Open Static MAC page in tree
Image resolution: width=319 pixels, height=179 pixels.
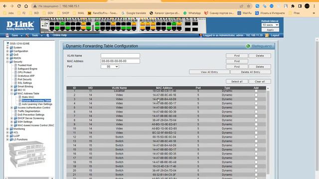click(28, 97)
